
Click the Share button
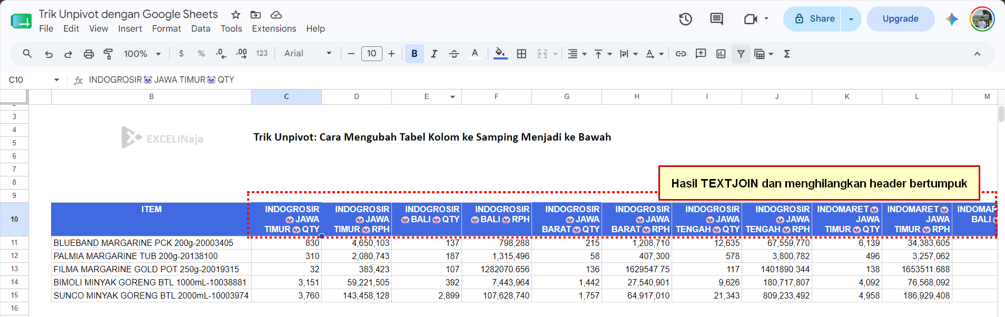point(812,19)
